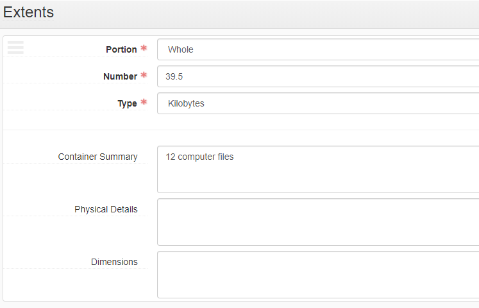The width and height of the screenshot is (479, 308).
Task: Grab the extent record drag handle icon
Action: [x=15, y=47]
